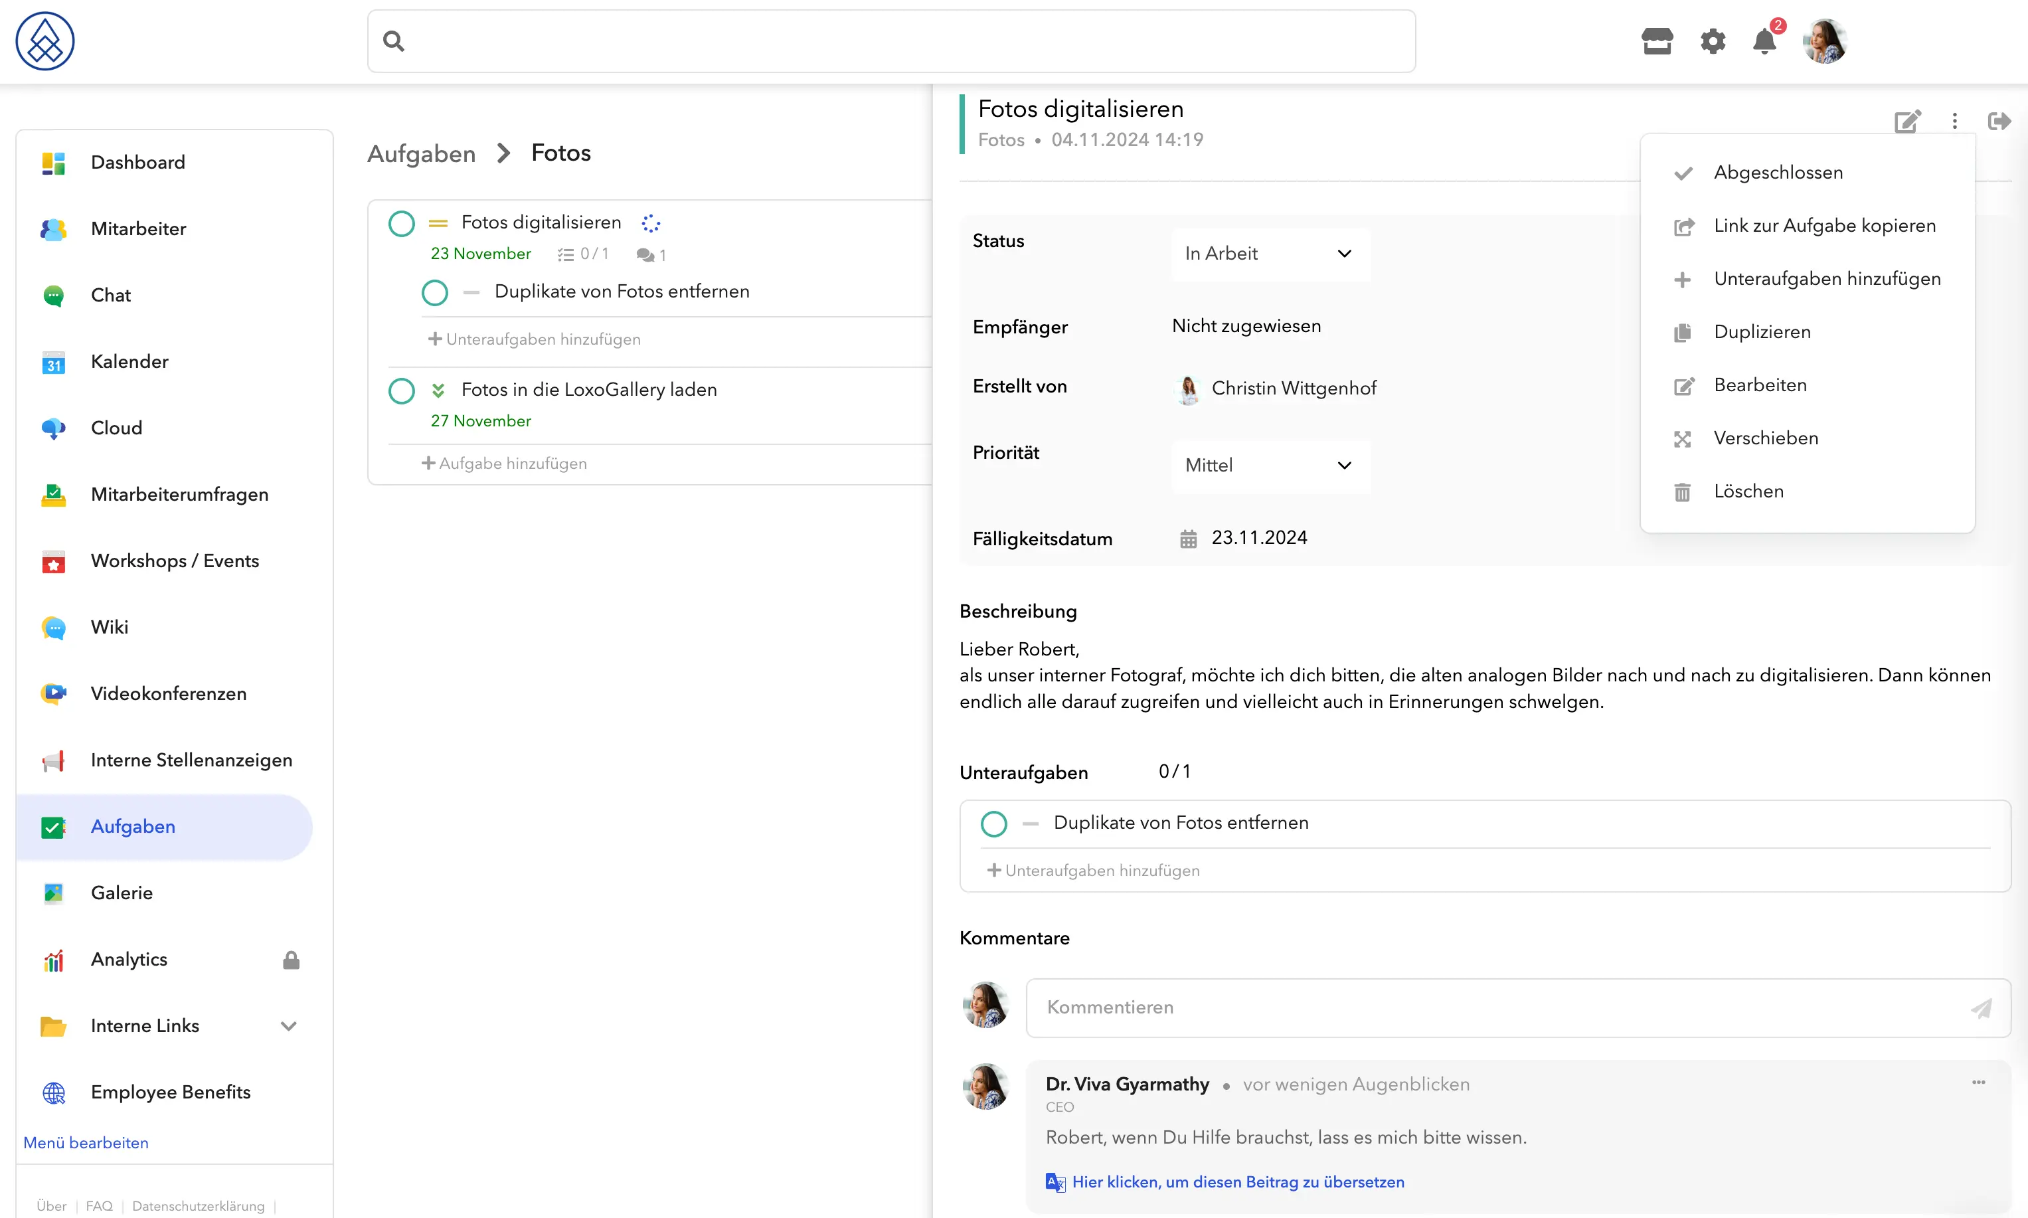Choose 'Löschen' in the task menu
Screen dimensions: 2028x1218
(1748, 491)
